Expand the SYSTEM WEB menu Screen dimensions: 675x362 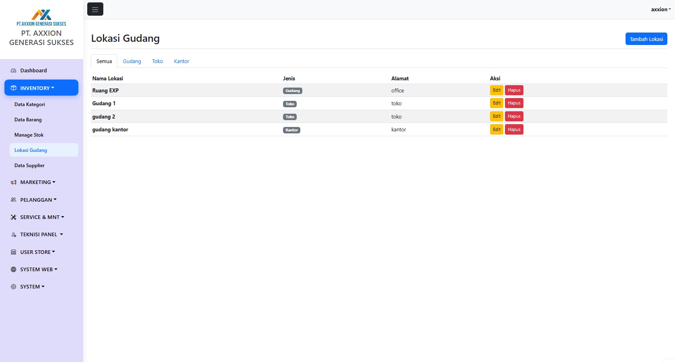pos(41,269)
